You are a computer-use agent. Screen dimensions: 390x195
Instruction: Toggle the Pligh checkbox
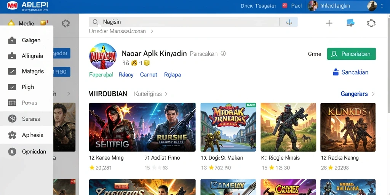pyautogui.click(x=12, y=87)
